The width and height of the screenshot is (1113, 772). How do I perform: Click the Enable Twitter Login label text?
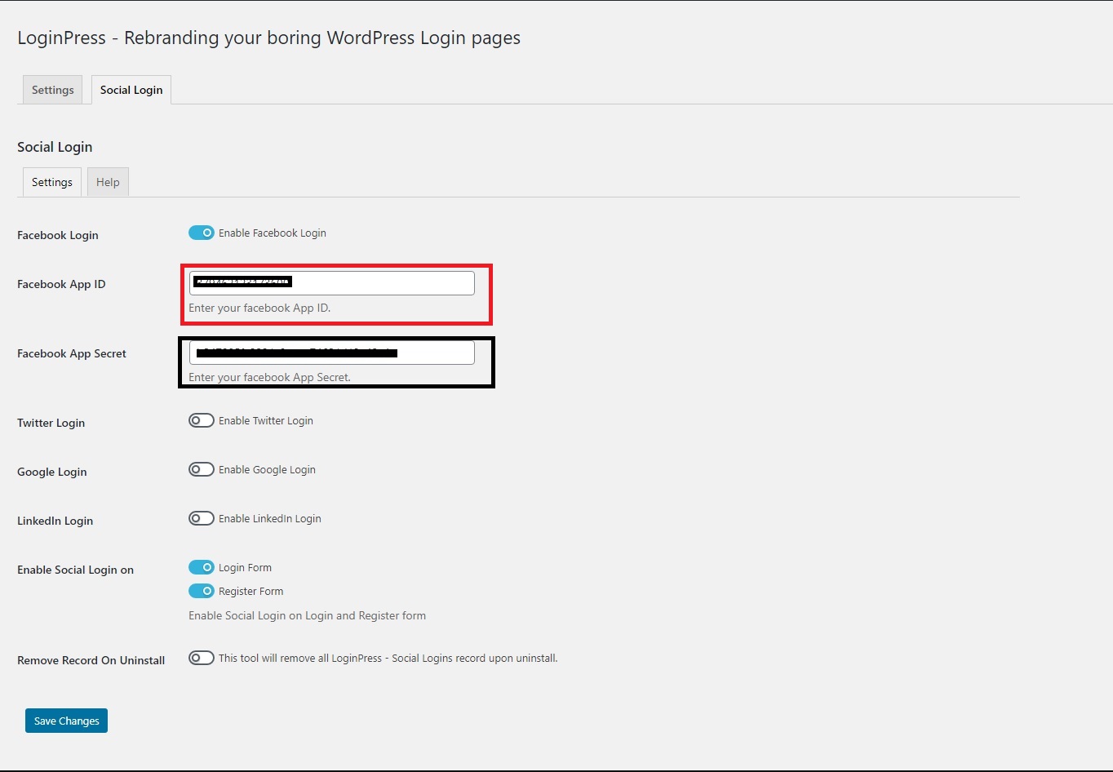(x=266, y=421)
